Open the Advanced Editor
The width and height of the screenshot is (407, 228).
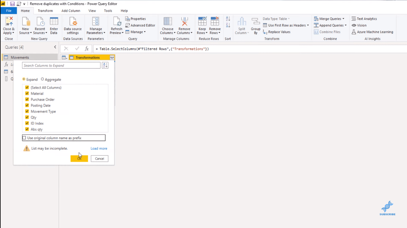click(140, 25)
